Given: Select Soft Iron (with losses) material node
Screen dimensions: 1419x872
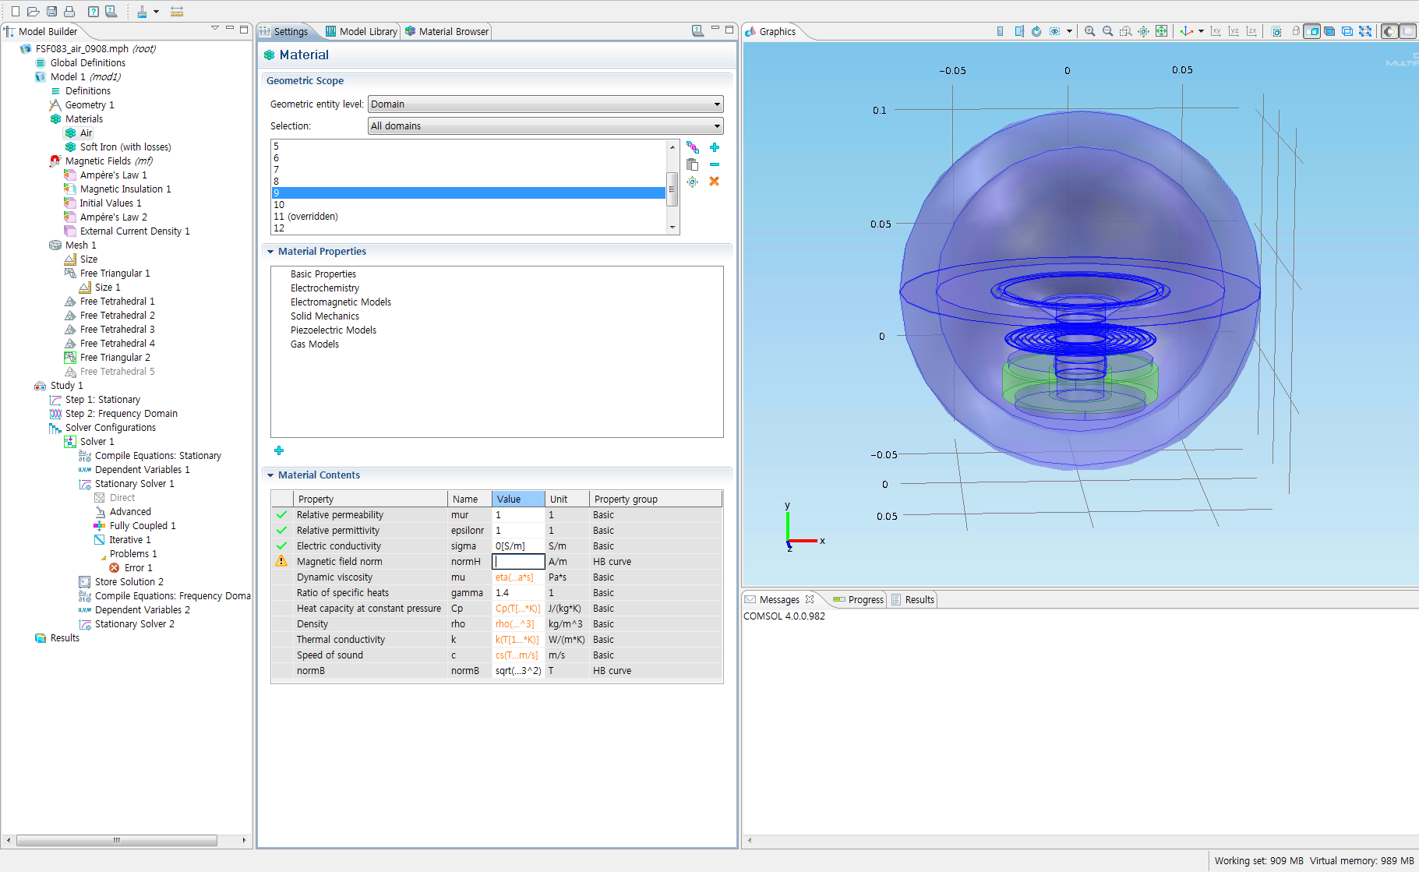Looking at the screenshot, I should click(x=125, y=147).
